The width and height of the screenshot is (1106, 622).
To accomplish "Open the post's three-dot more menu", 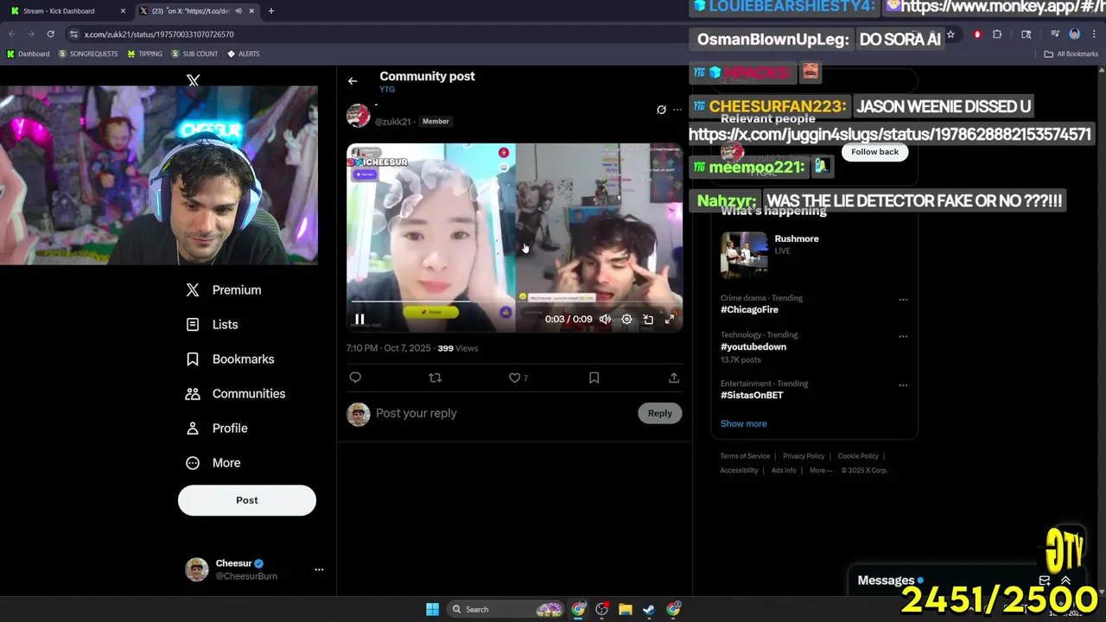I will [677, 110].
